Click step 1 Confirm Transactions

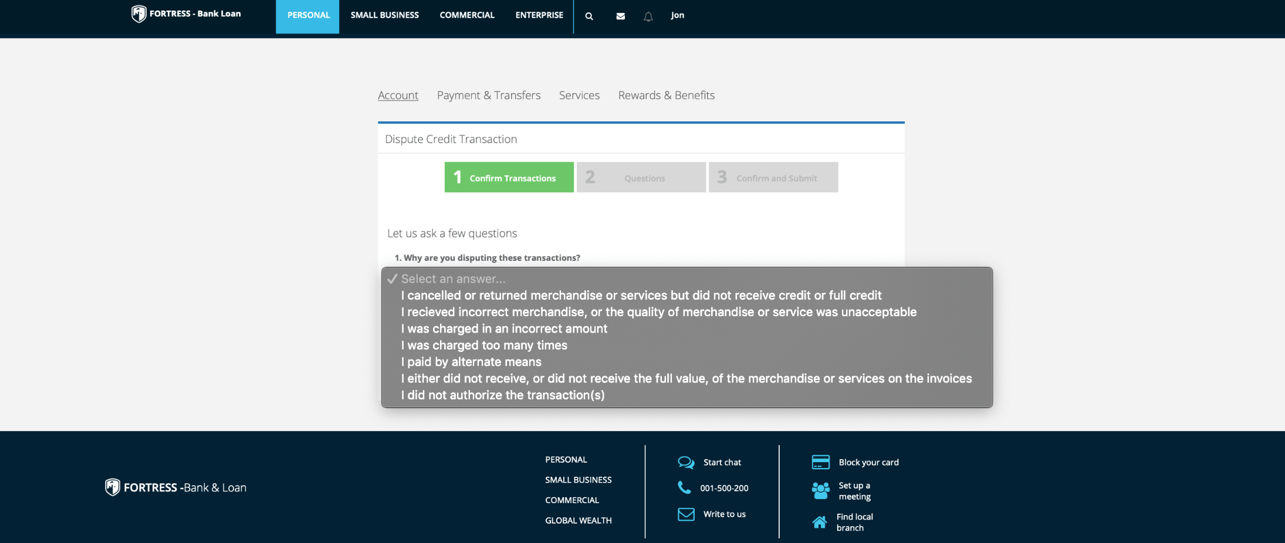pyautogui.click(x=509, y=177)
